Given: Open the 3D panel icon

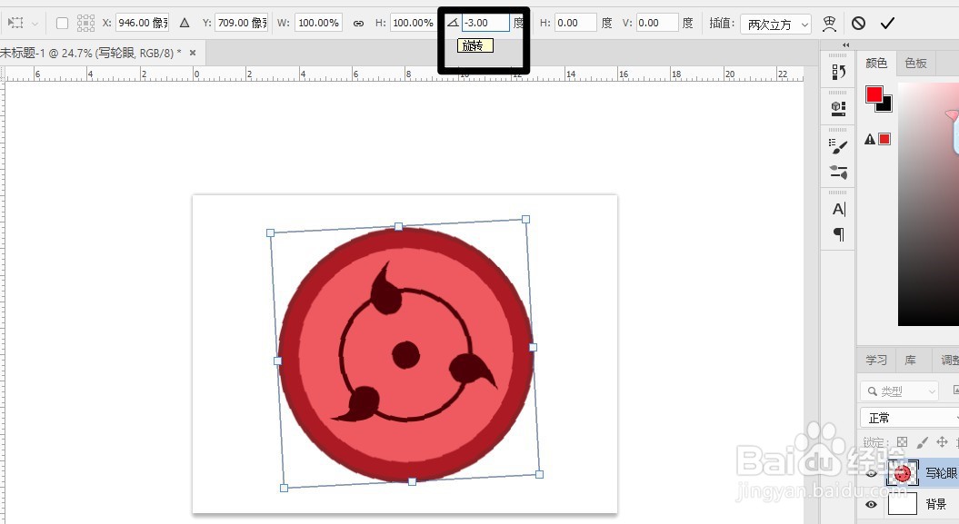Looking at the screenshot, I should (x=838, y=109).
